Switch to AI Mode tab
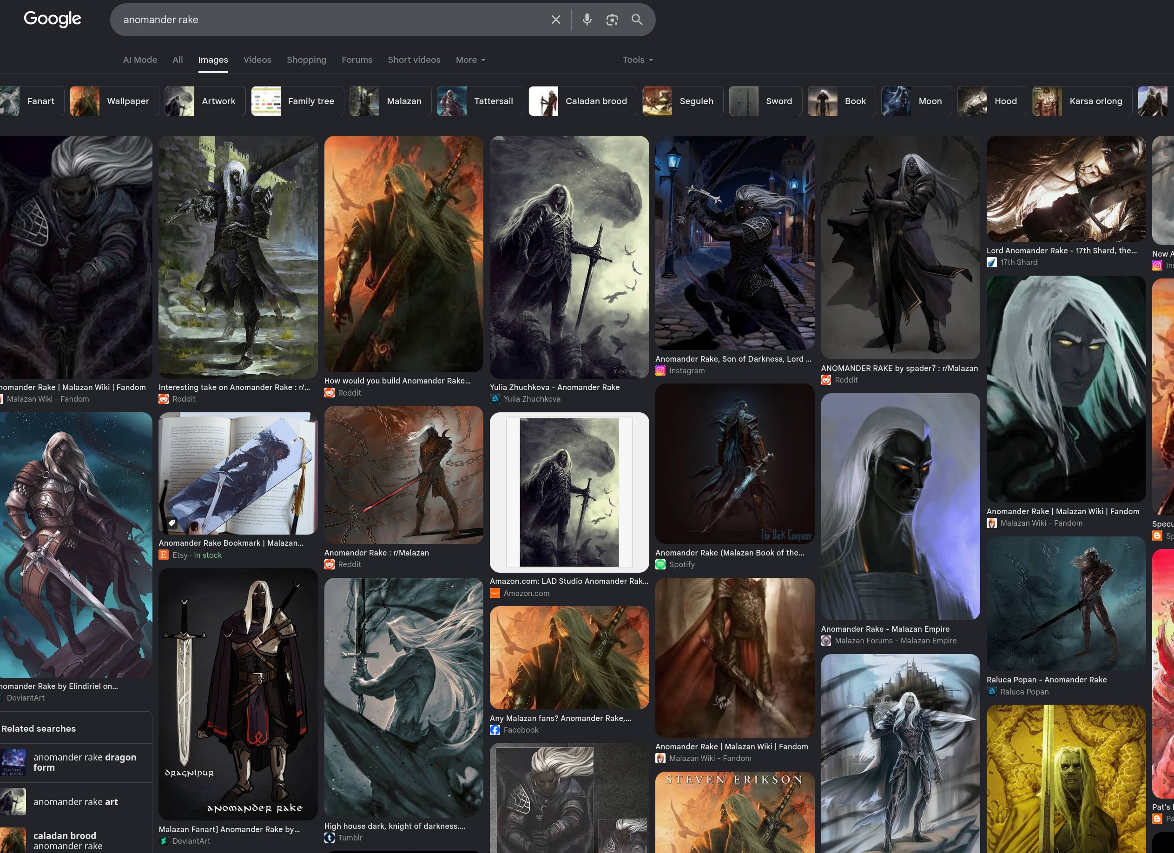 pyautogui.click(x=140, y=60)
